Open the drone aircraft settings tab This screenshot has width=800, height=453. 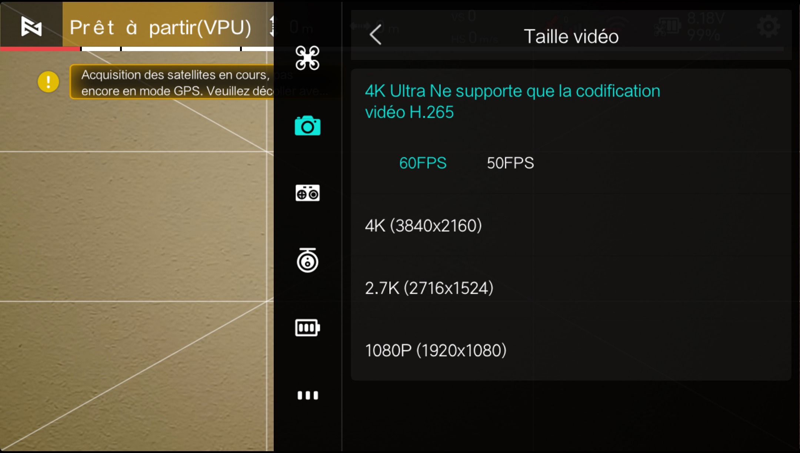[307, 58]
